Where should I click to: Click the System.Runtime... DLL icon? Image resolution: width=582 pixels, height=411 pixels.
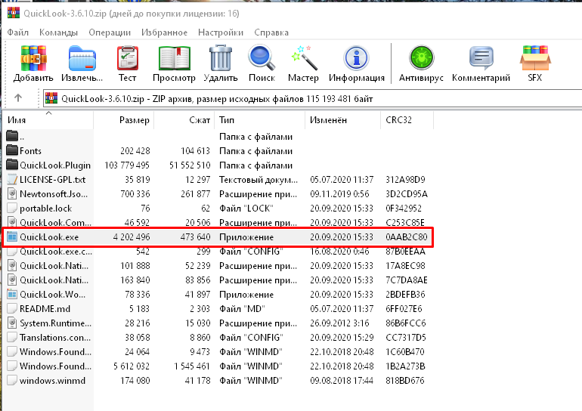[12, 323]
